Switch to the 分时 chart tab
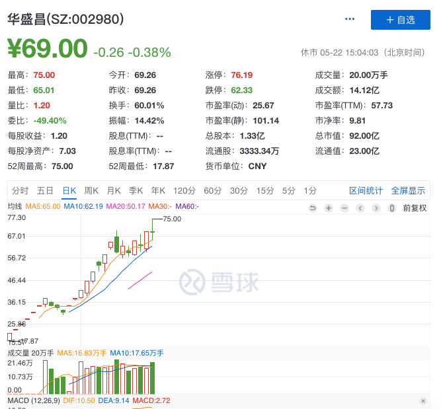The image size is (443, 409). tap(20, 191)
